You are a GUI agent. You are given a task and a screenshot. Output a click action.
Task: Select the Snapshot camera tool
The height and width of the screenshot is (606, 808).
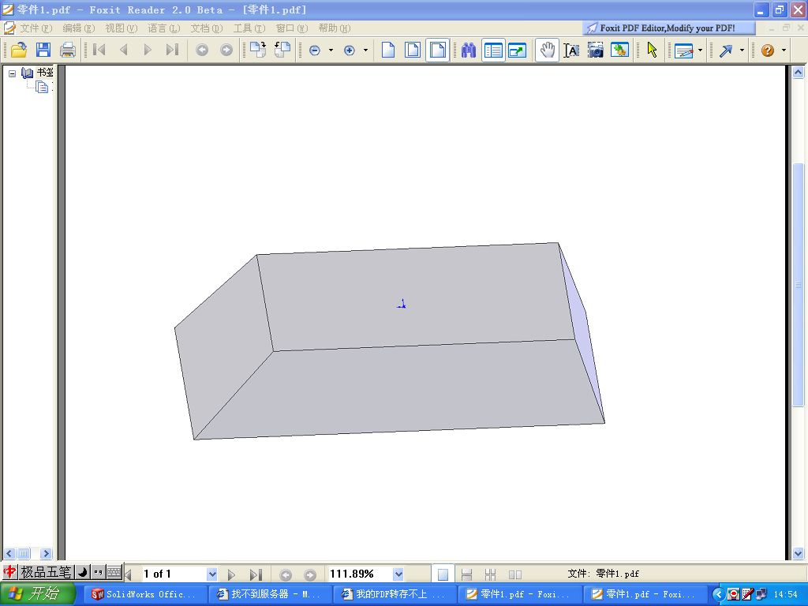point(595,50)
